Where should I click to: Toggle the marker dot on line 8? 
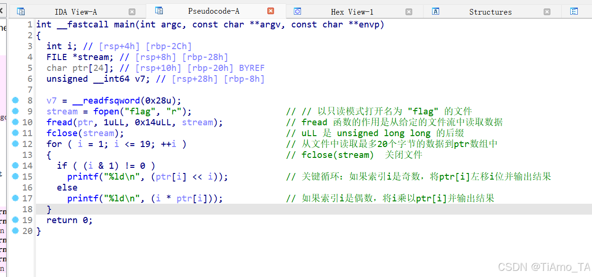15,100
